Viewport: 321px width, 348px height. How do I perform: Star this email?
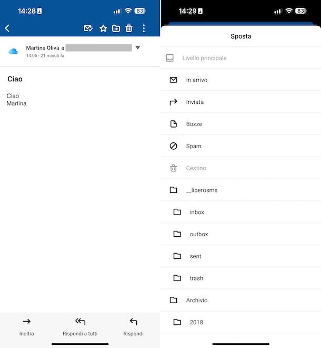coord(103,28)
